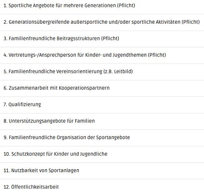Expand Familienfreundliche Beitragsstrukturen section

click(102, 39)
